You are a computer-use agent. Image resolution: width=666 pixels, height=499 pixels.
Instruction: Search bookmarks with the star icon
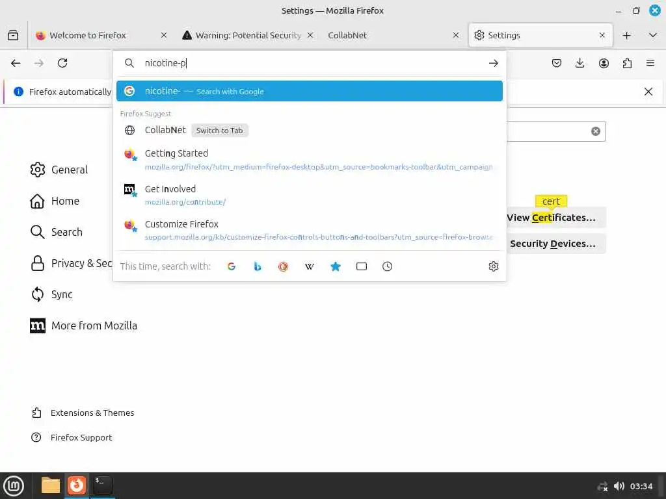336,266
